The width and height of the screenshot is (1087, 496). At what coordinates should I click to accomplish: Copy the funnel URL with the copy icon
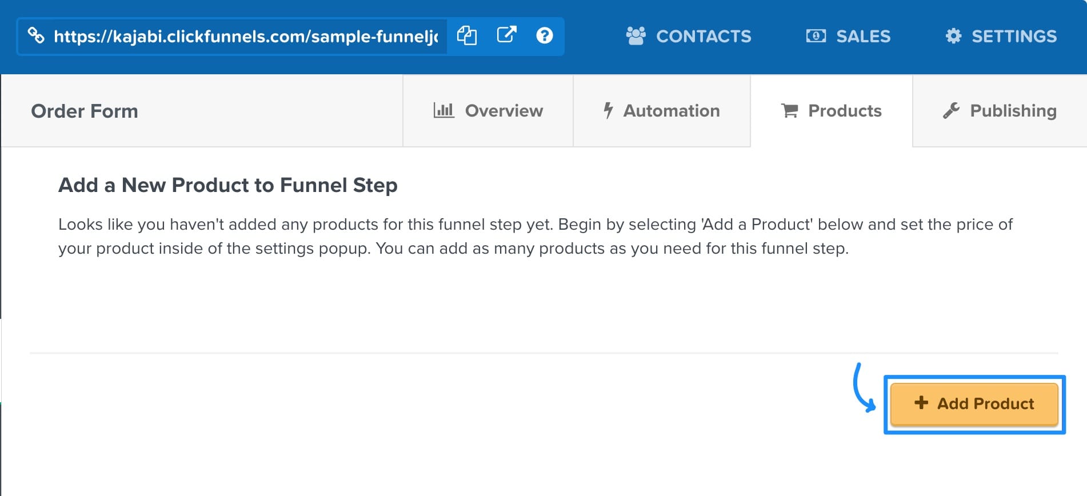click(x=467, y=36)
